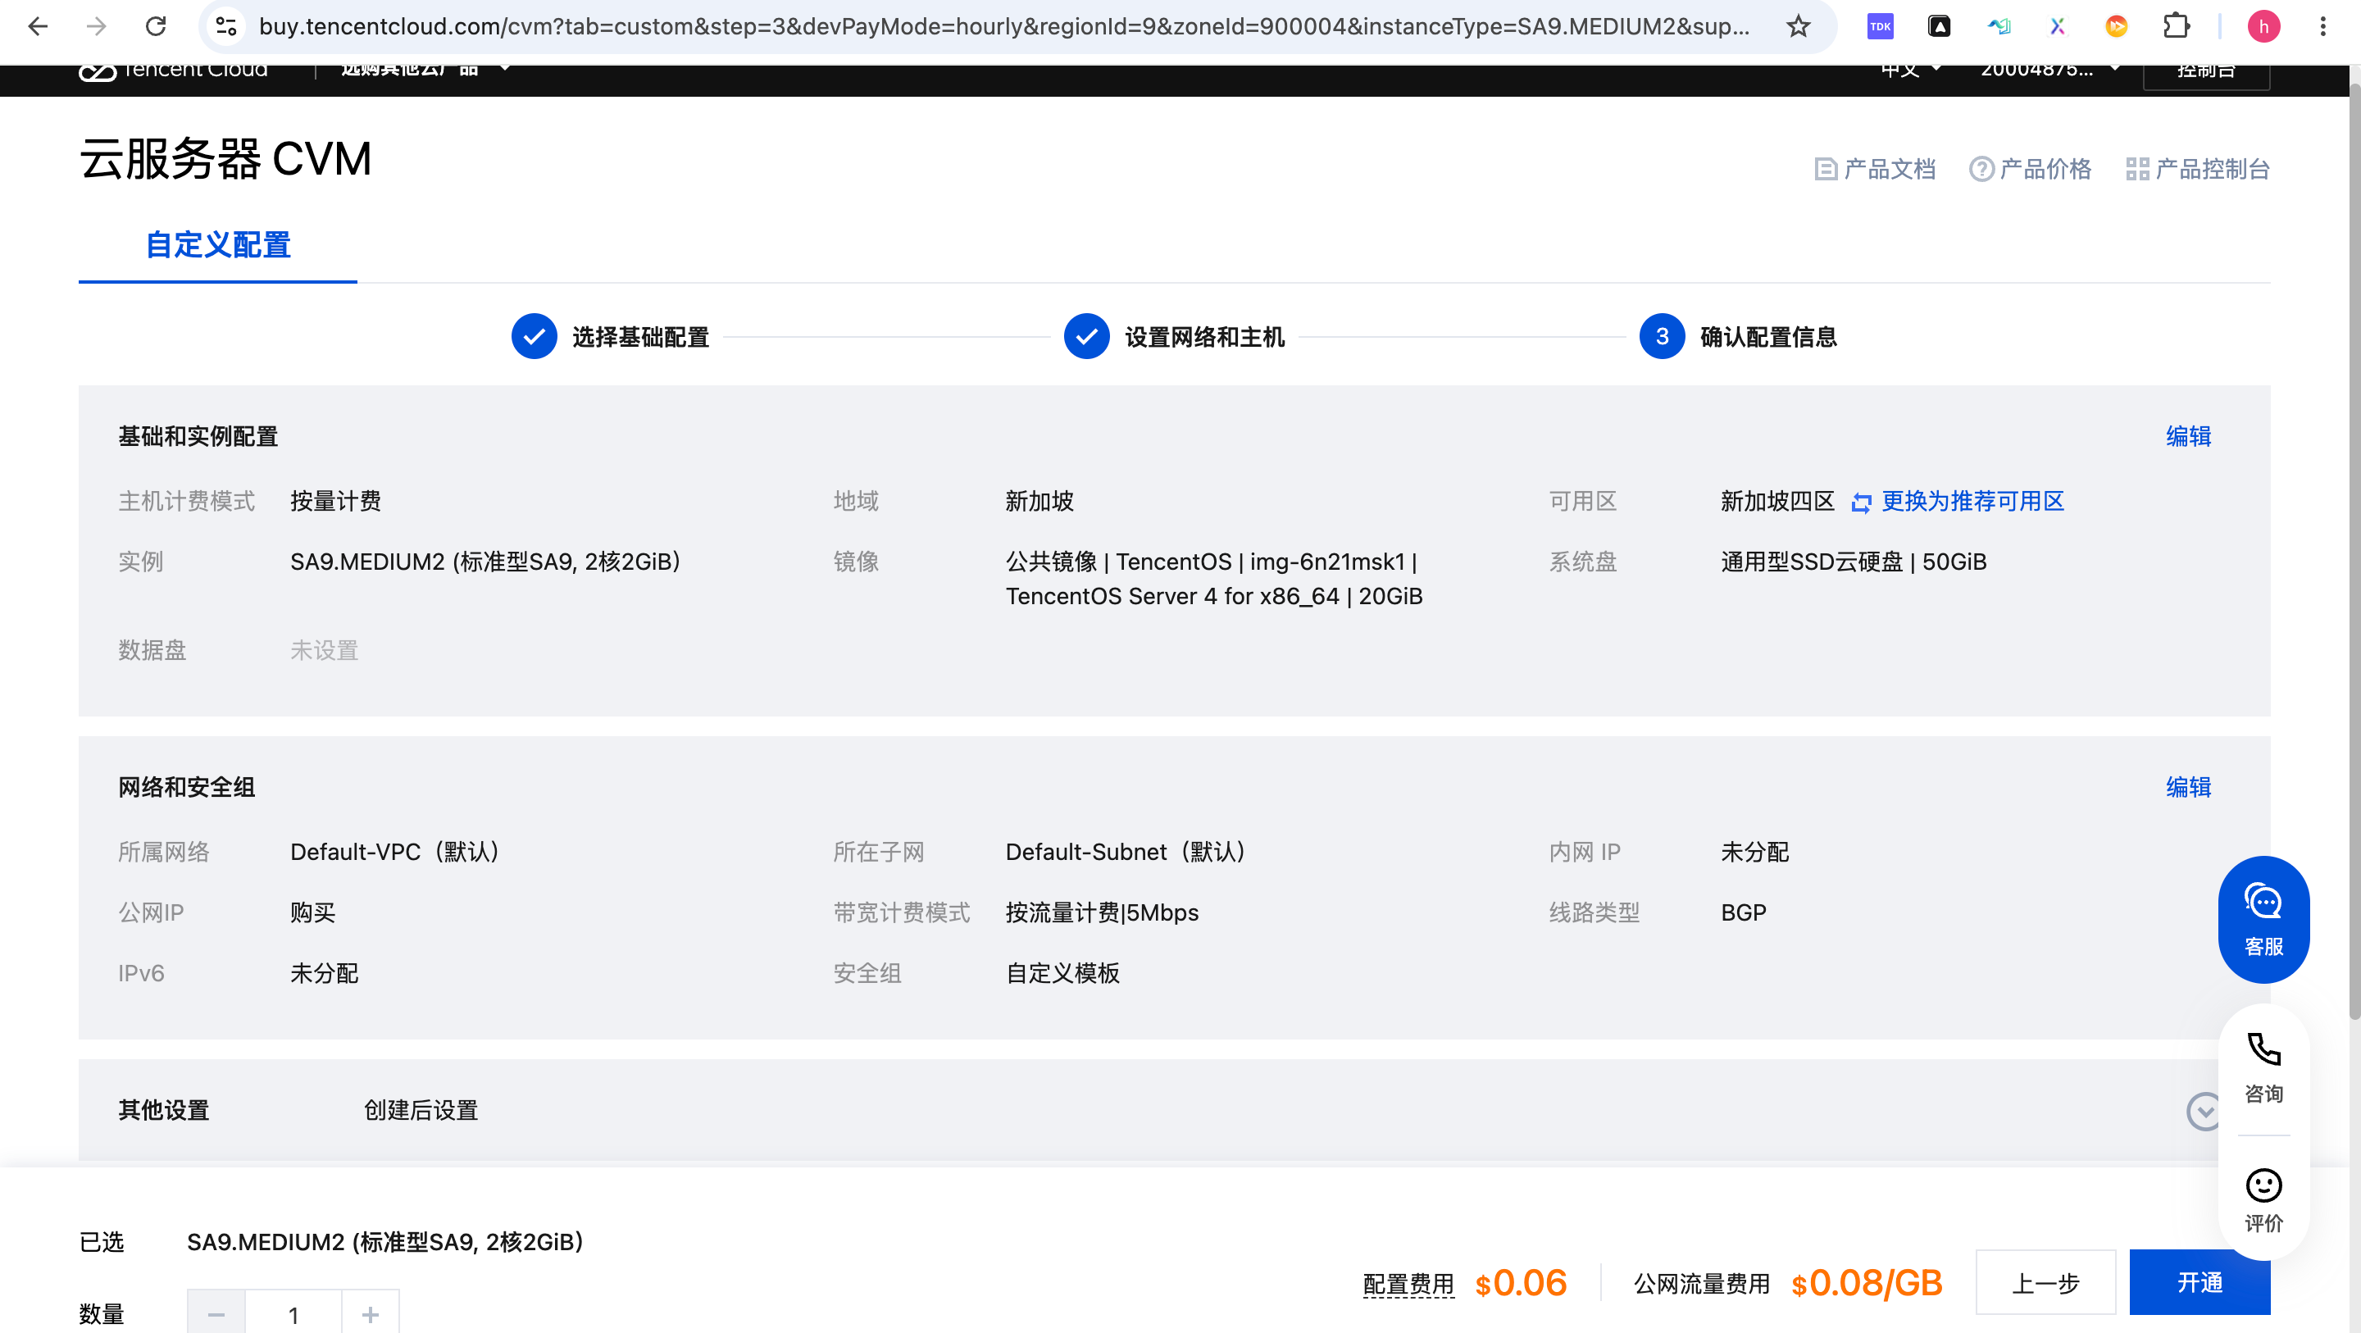Click the $0.08/GB traffic fee
Screen dimensions: 2361x1333
(x=1867, y=1284)
